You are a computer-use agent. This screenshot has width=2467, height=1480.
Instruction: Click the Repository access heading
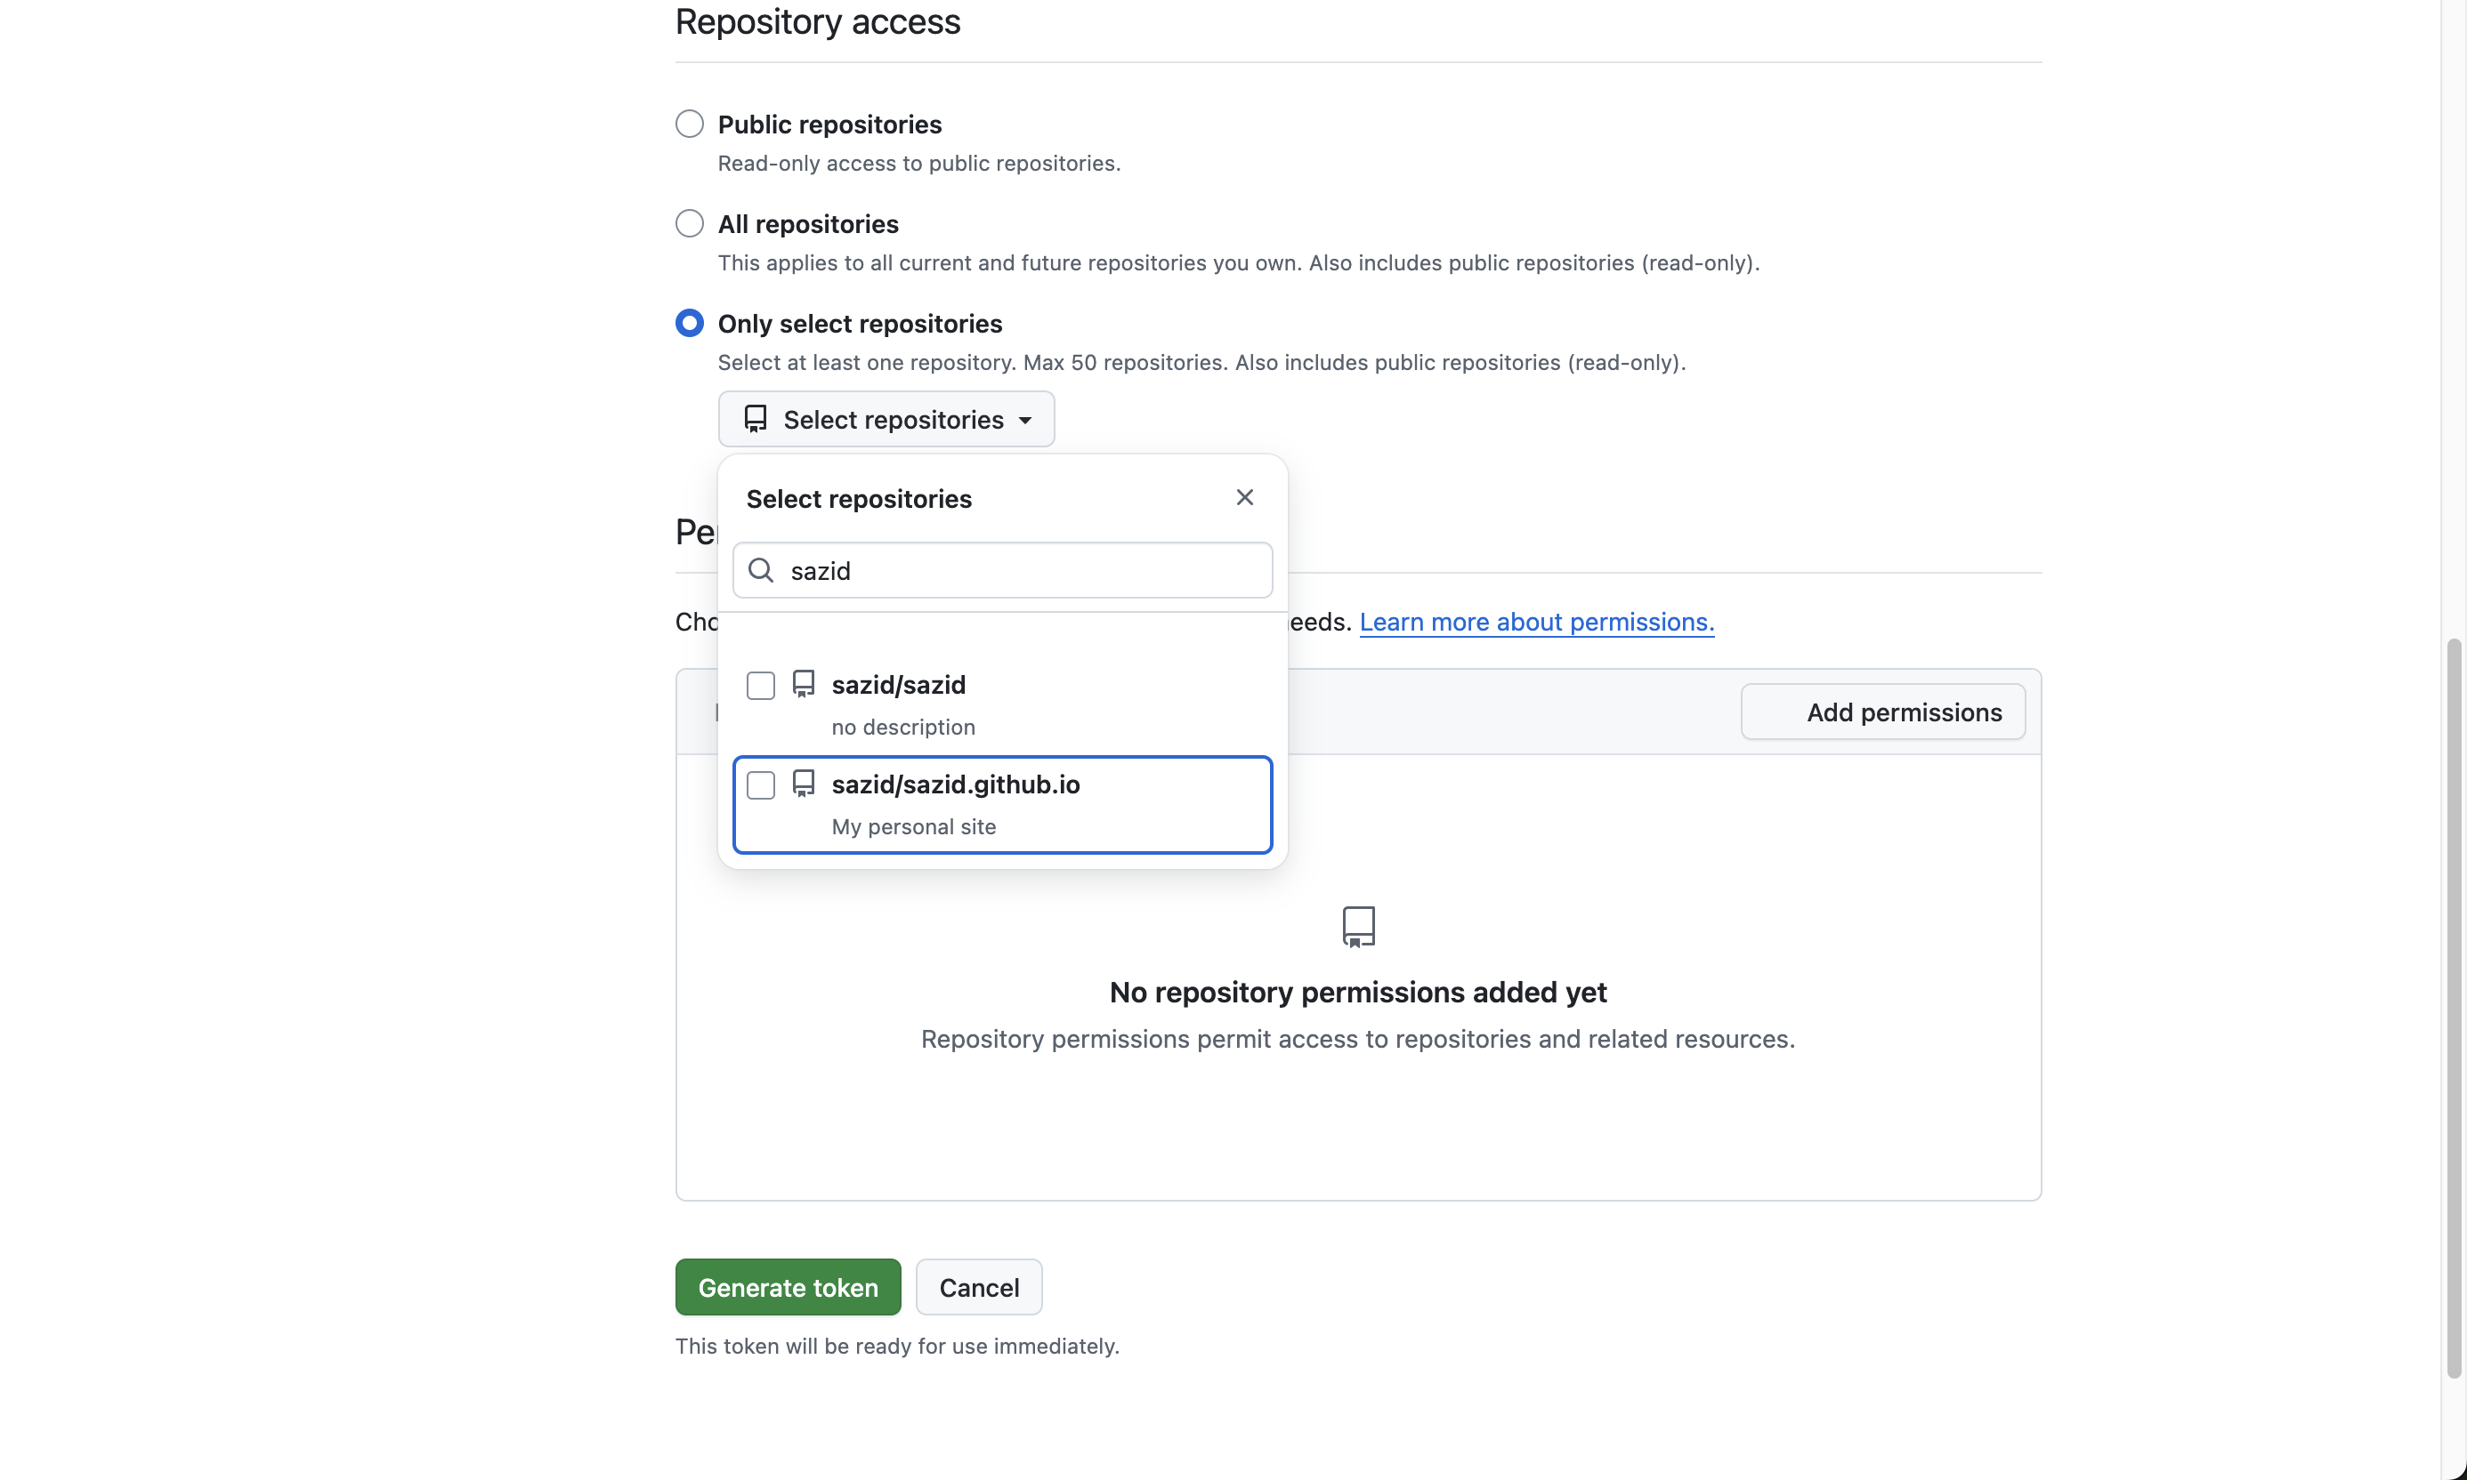click(x=817, y=22)
